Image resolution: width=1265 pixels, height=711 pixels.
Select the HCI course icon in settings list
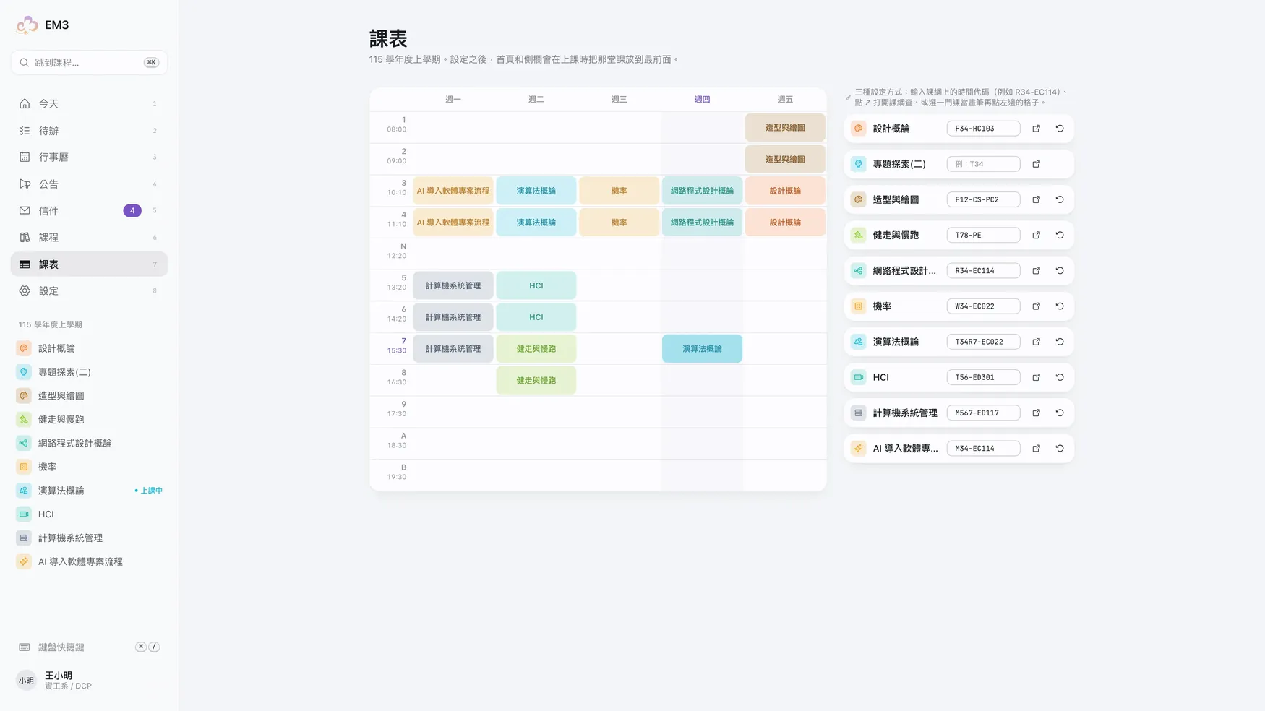pos(858,377)
